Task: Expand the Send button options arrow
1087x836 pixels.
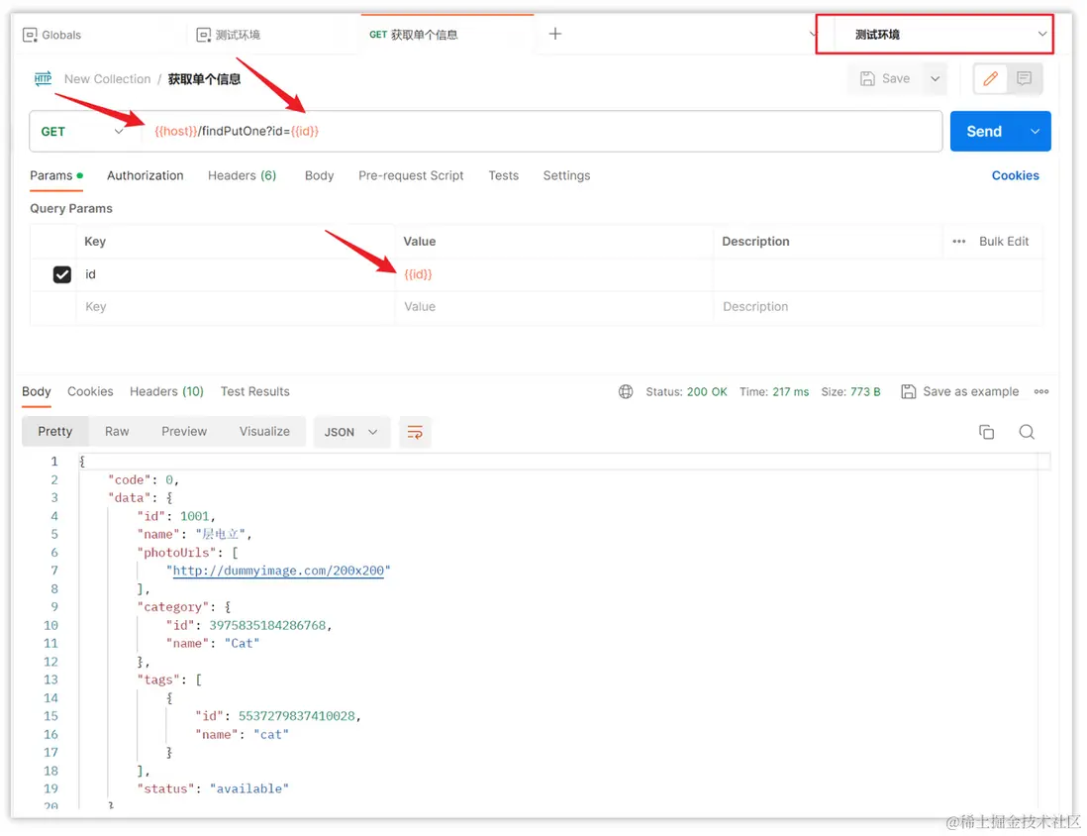Action: point(1035,131)
